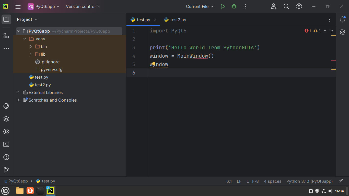
Task: Open volume control in system tray
Action: click(x=330, y=191)
